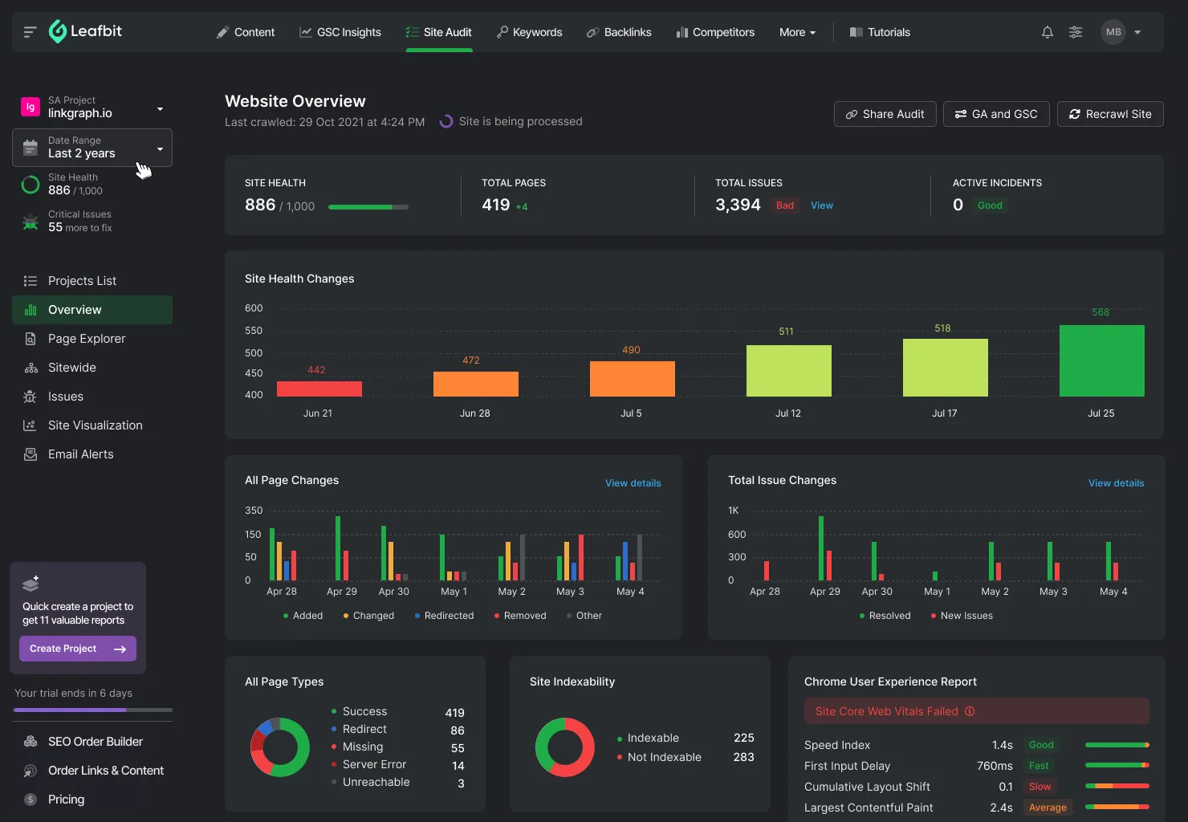The height and width of the screenshot is (822, 1188).
Task: Toggle the Added series in All Page Changes
Action: click(303, 615)
